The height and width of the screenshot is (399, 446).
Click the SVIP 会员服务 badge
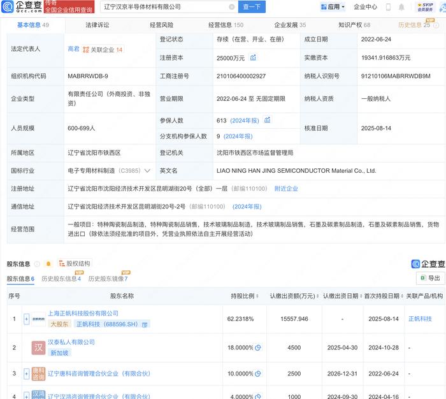[425, 7]
